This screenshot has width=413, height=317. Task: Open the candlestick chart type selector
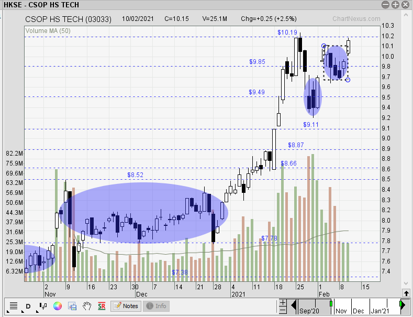coord(42,306)
